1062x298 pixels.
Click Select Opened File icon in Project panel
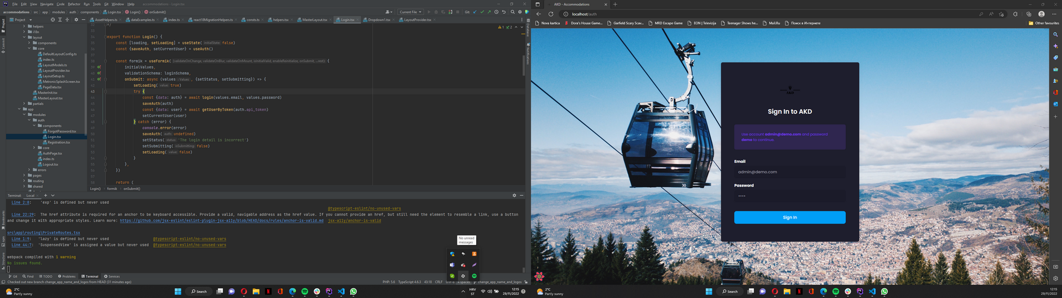click(53, 19)
